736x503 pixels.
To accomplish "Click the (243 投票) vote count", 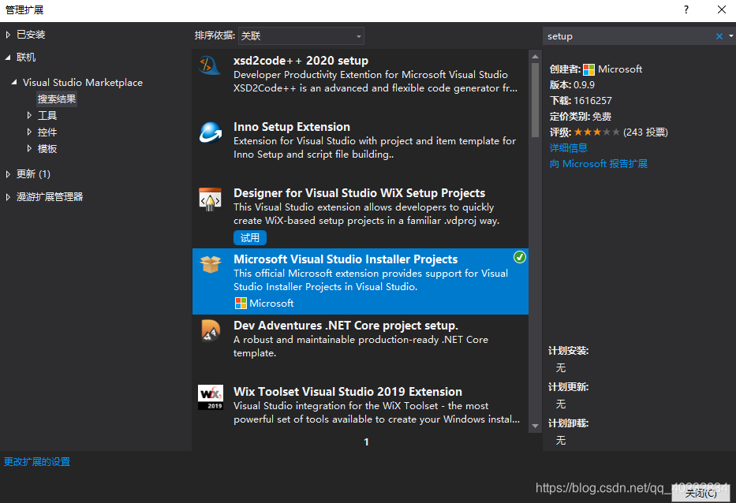I will pos(645,132).
